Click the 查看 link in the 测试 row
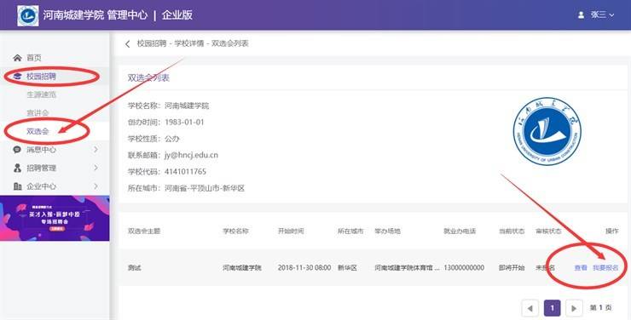 (x=581, y=268)
